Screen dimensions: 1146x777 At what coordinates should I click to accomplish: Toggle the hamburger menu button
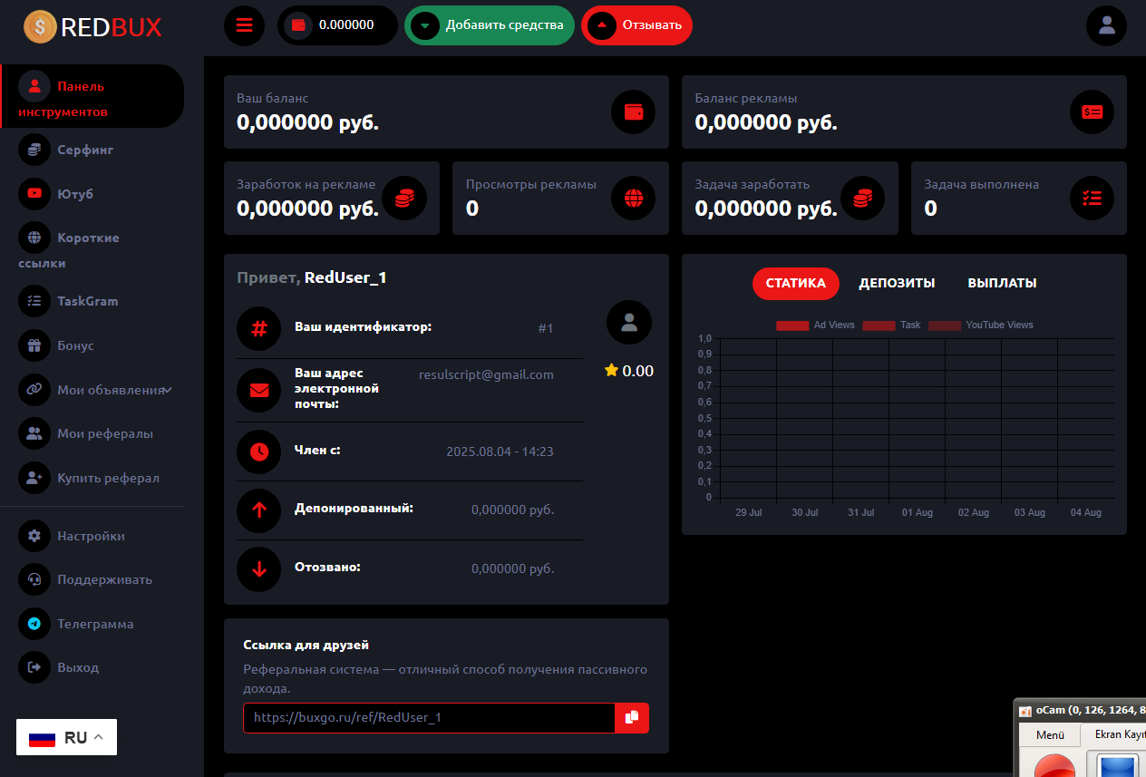click(x=245, y=25)
